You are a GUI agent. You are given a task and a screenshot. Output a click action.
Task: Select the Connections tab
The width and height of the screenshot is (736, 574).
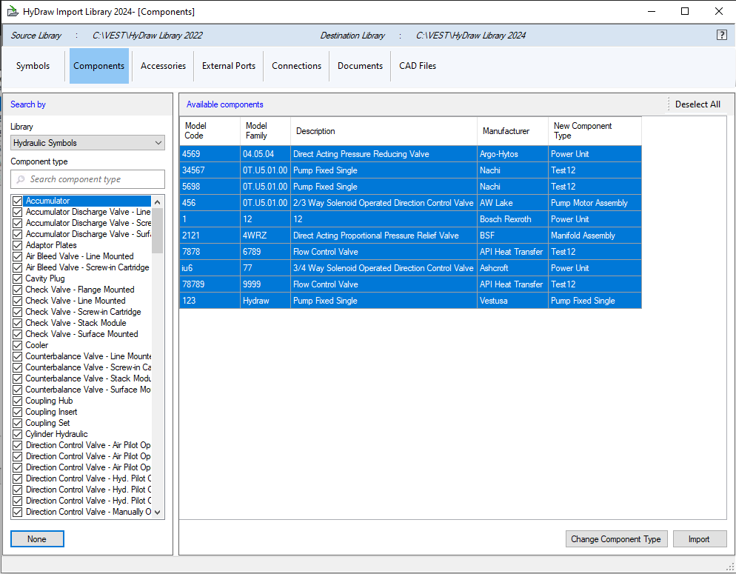296,65
